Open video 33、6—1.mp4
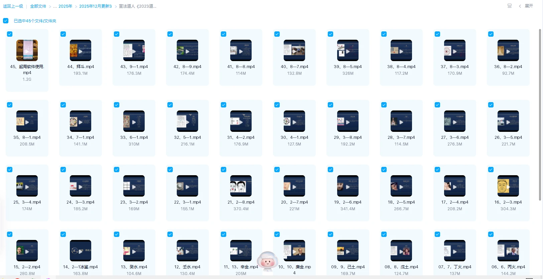543x279 pixels. (x=134, y=121)
